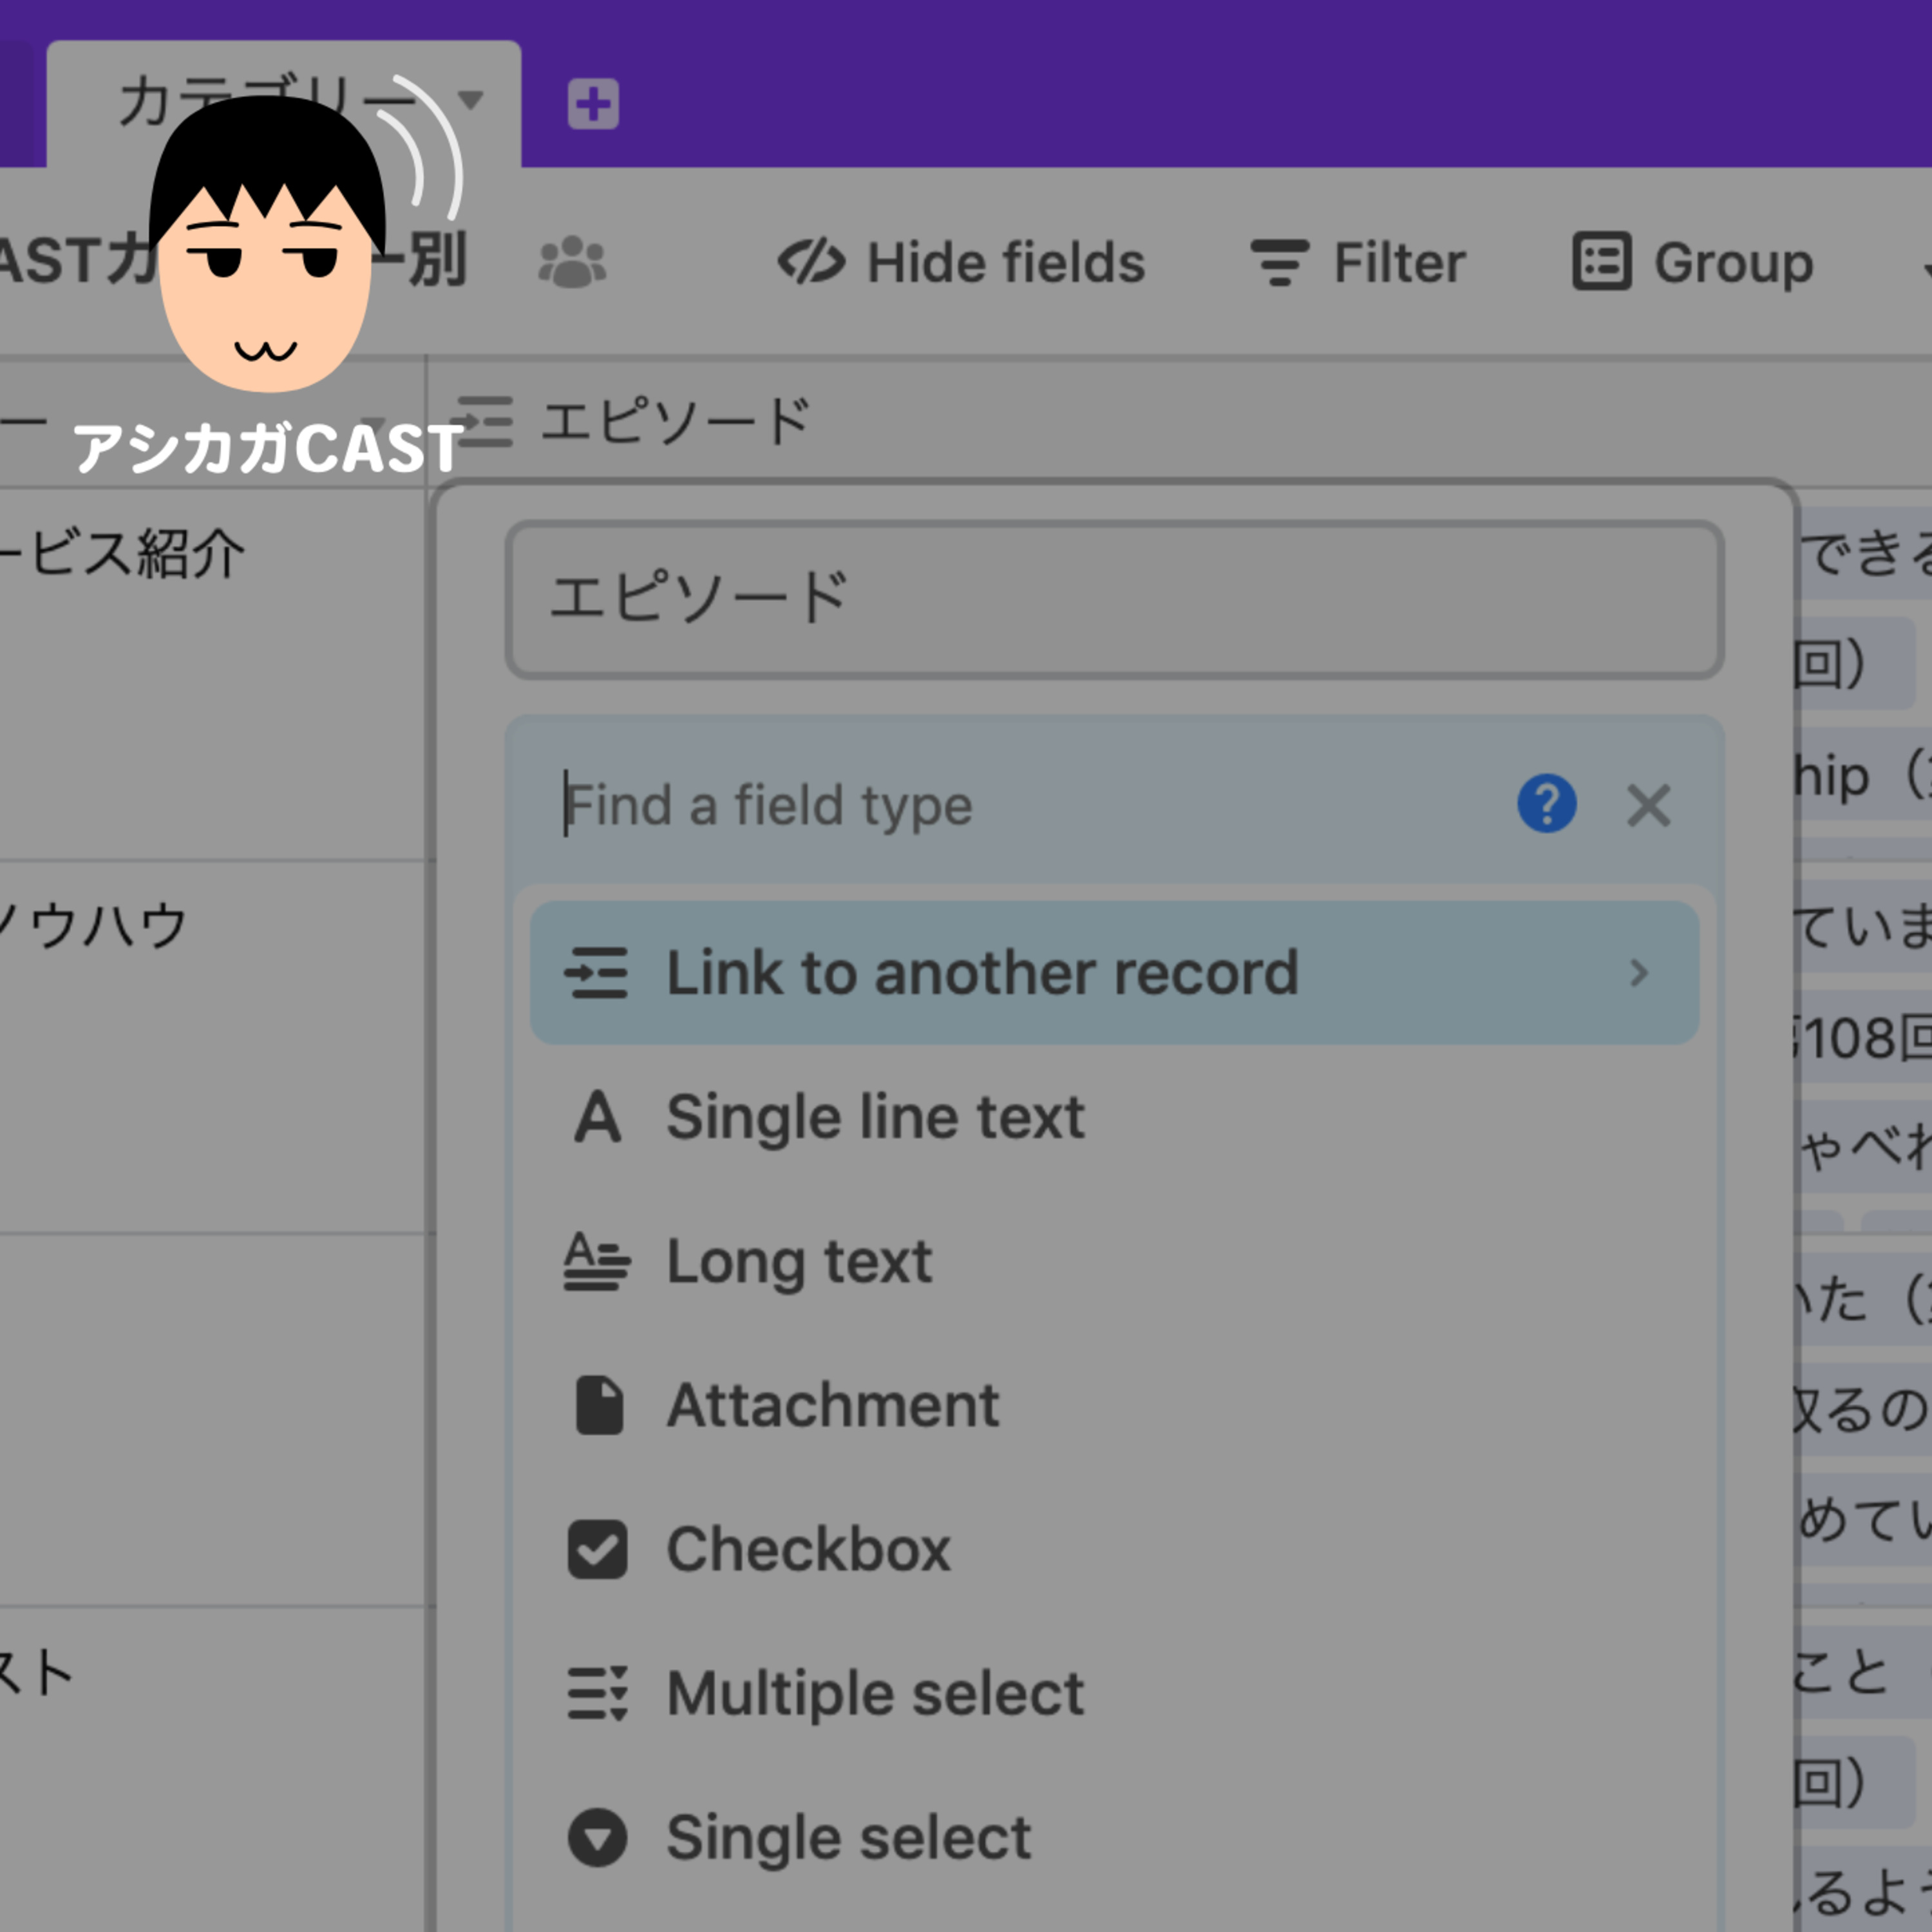The width and height of the screenshot is (1932, 1932).
Task: Click the Hide fields toolbar button
Action: tap(961, 263)
